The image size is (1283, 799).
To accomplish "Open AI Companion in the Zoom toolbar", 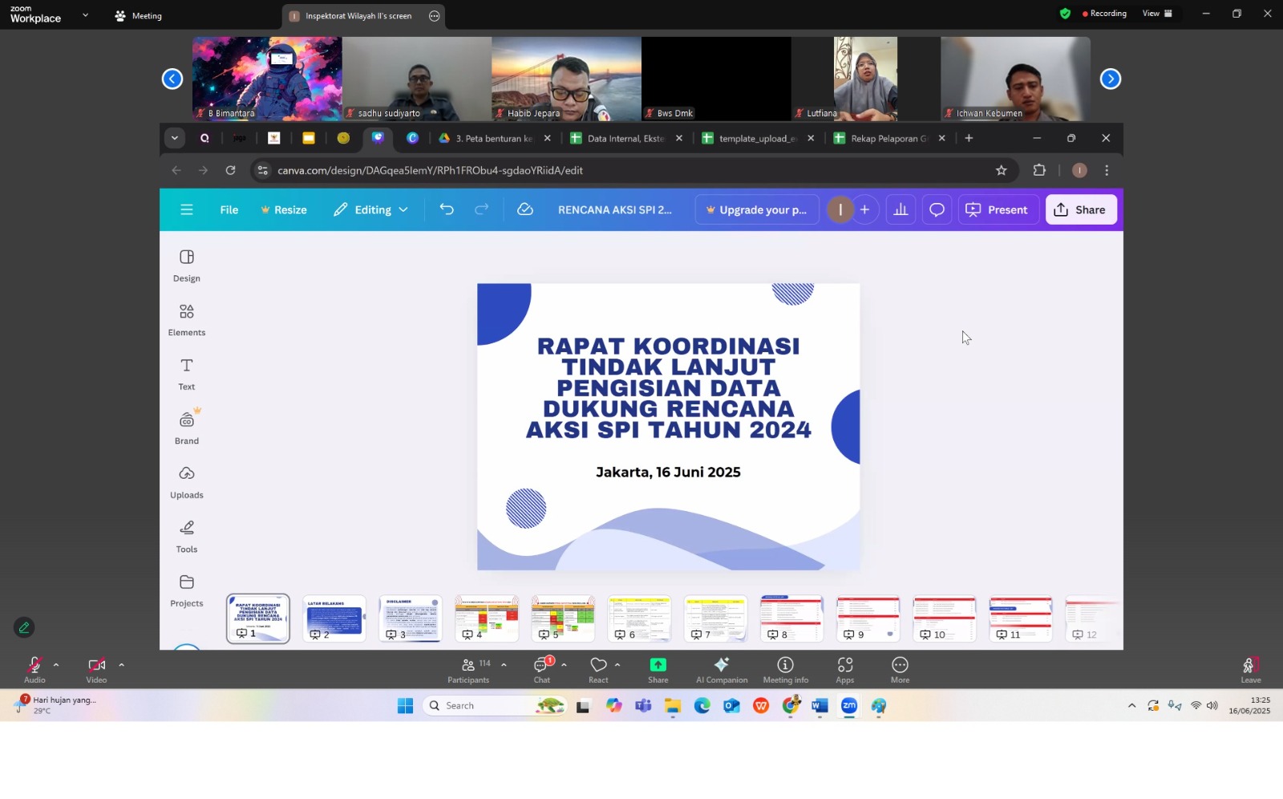I will click(x=721, y=667).
